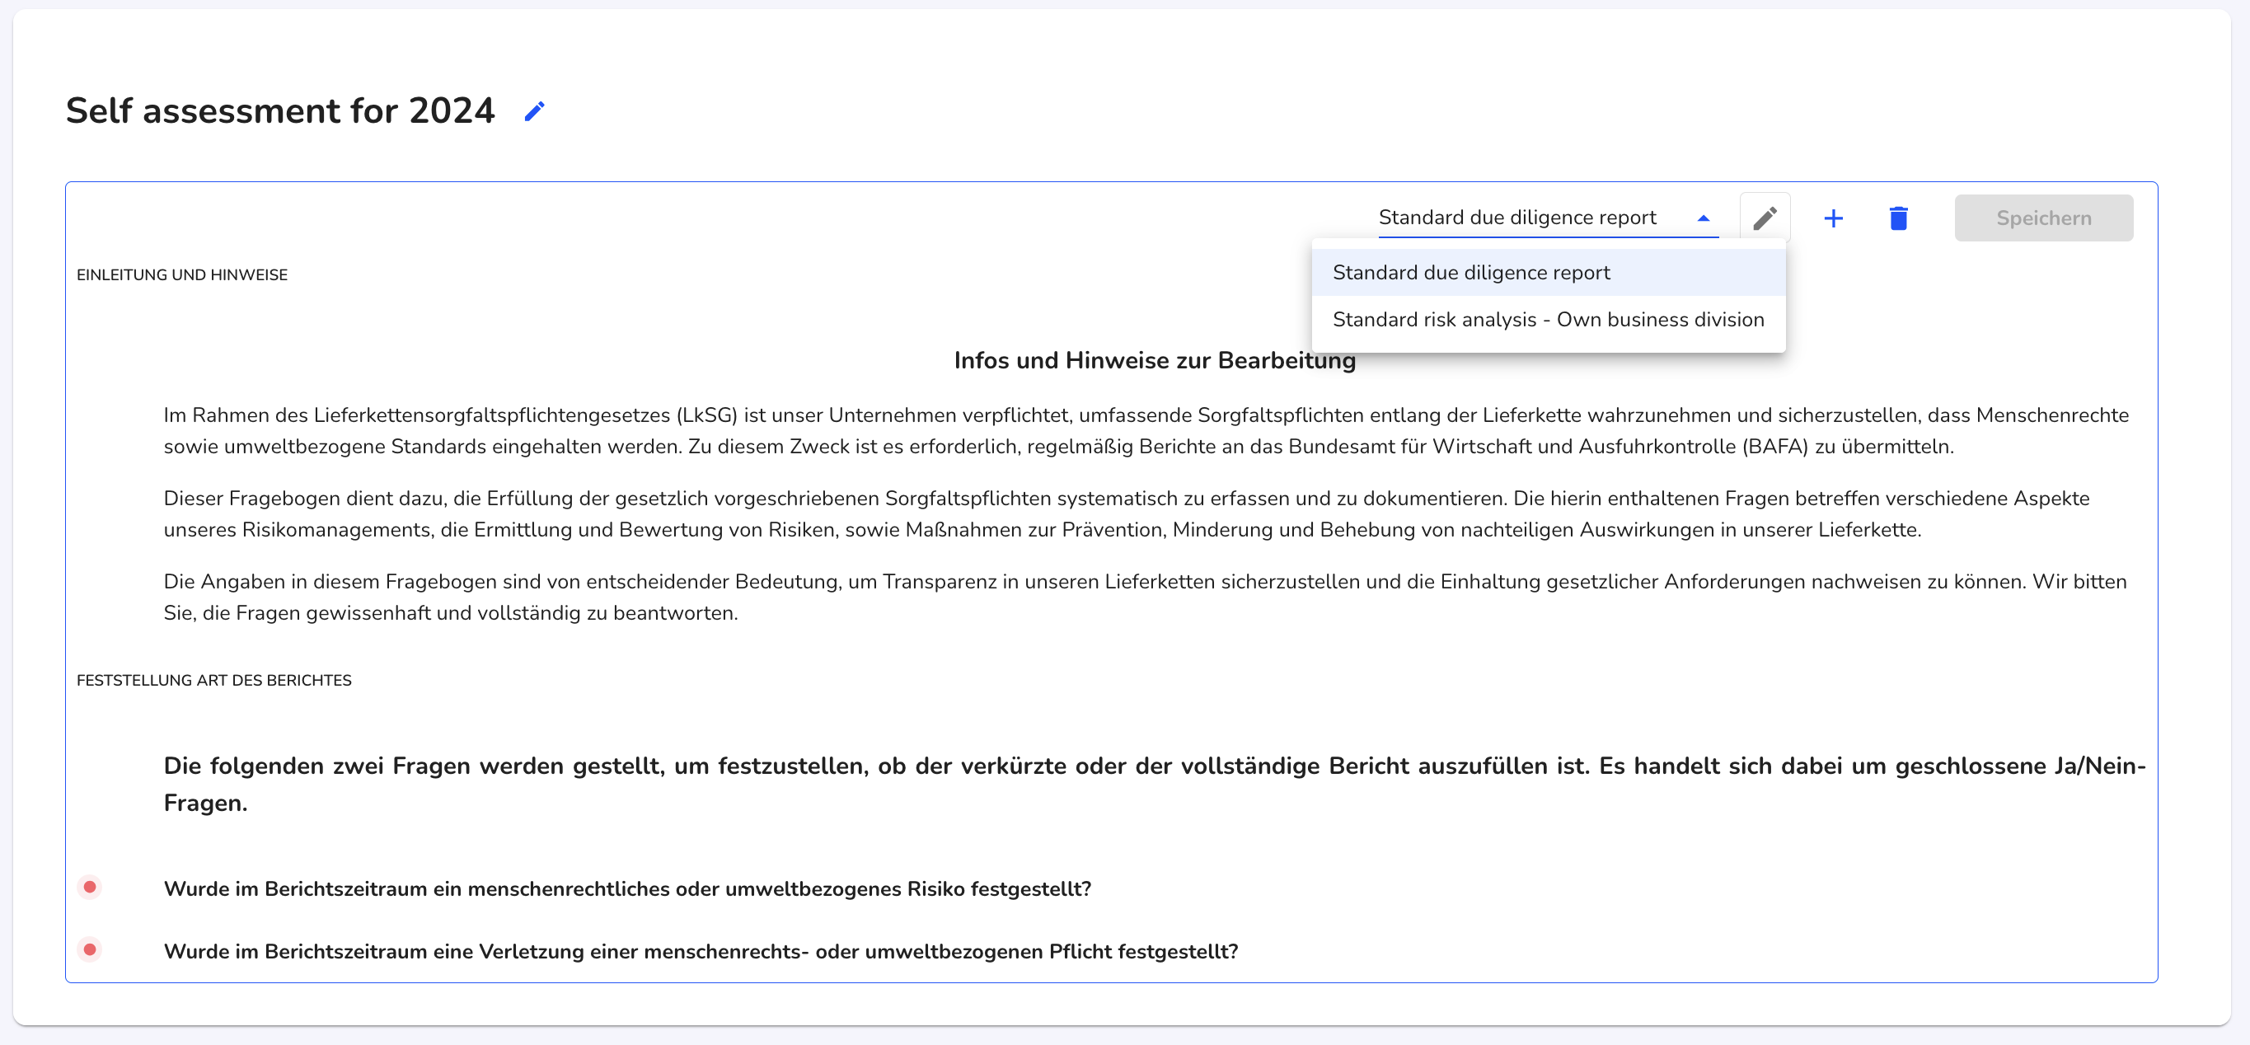Click bold text 'Die folgenden zwei Fragen werden gestellt'
2250x1045 pixels.
pyautogui.click(x=1154, y=784)
